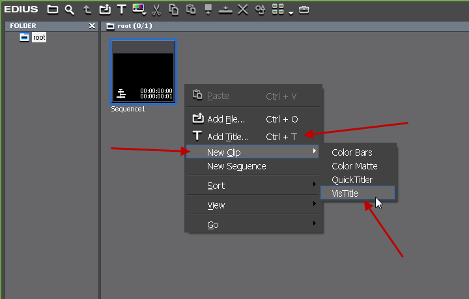This screenshot has height=299, width=469.
Task: Open the New Clip color bars icon
Action: pyautogui.click(x=138, y=10)
